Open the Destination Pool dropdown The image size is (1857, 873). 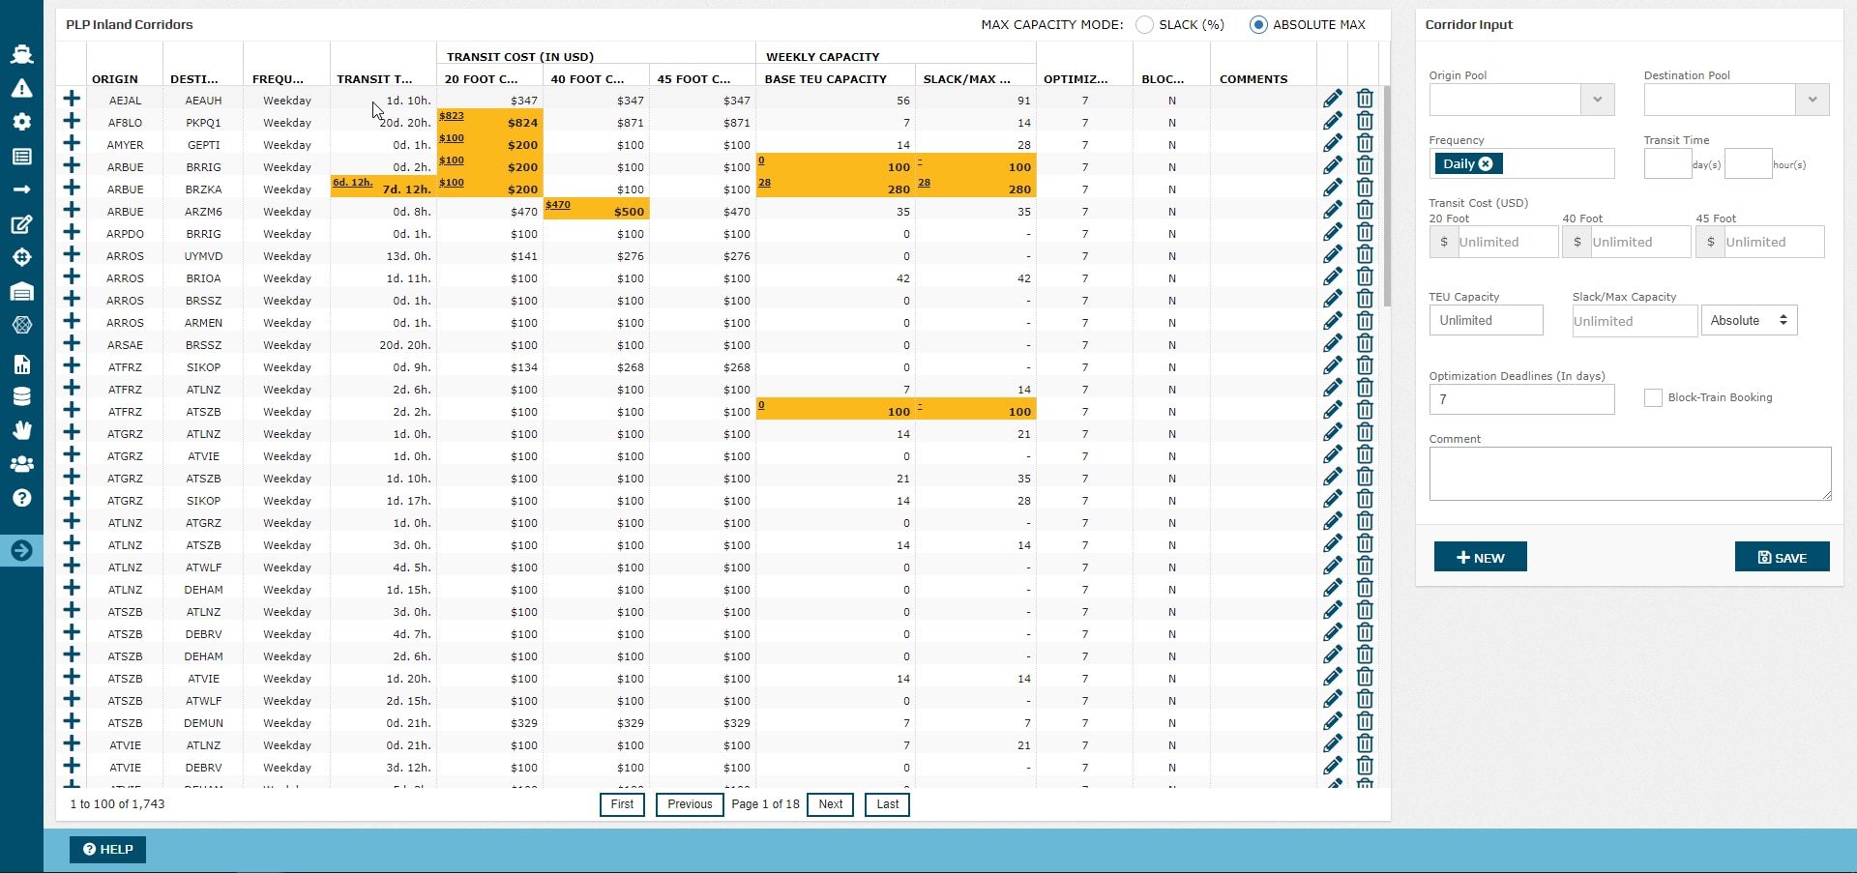[1812, 100]
